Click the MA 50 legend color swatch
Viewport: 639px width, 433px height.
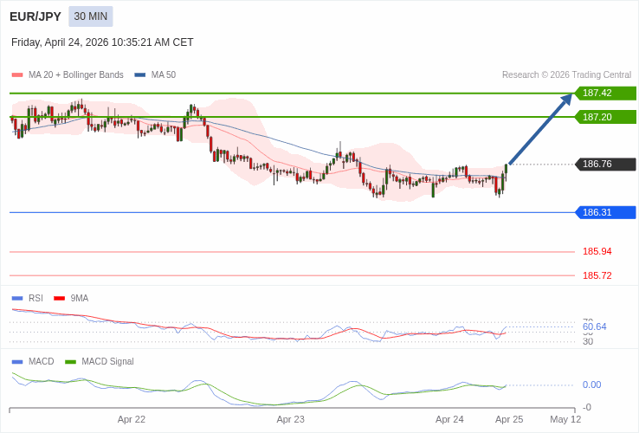pyautogui.click(x=140, y=75)
